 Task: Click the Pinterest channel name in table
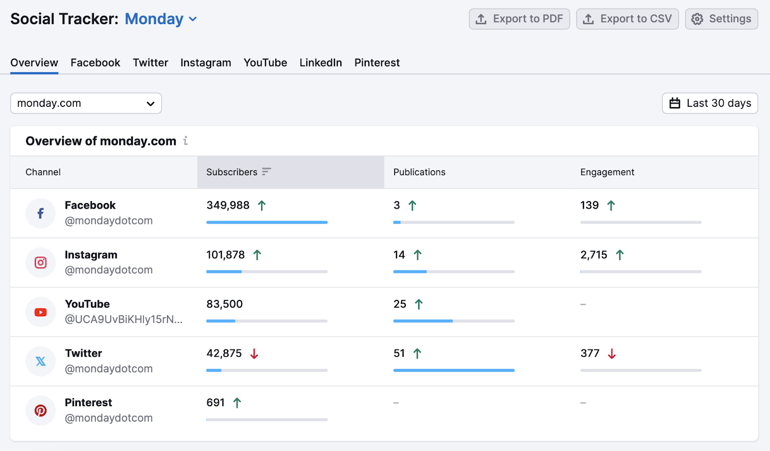tap(88, 402)
